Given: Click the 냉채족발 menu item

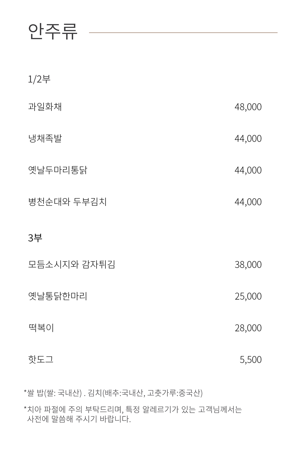Looking at the screenshot, I should (45, 139).
